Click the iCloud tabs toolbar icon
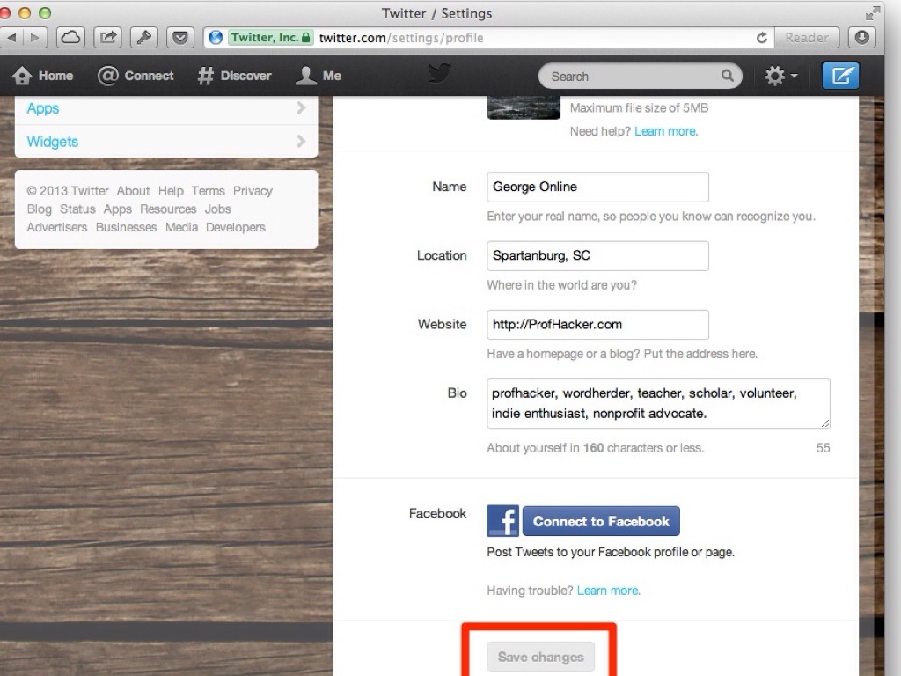901x676 pixels. 70,38
